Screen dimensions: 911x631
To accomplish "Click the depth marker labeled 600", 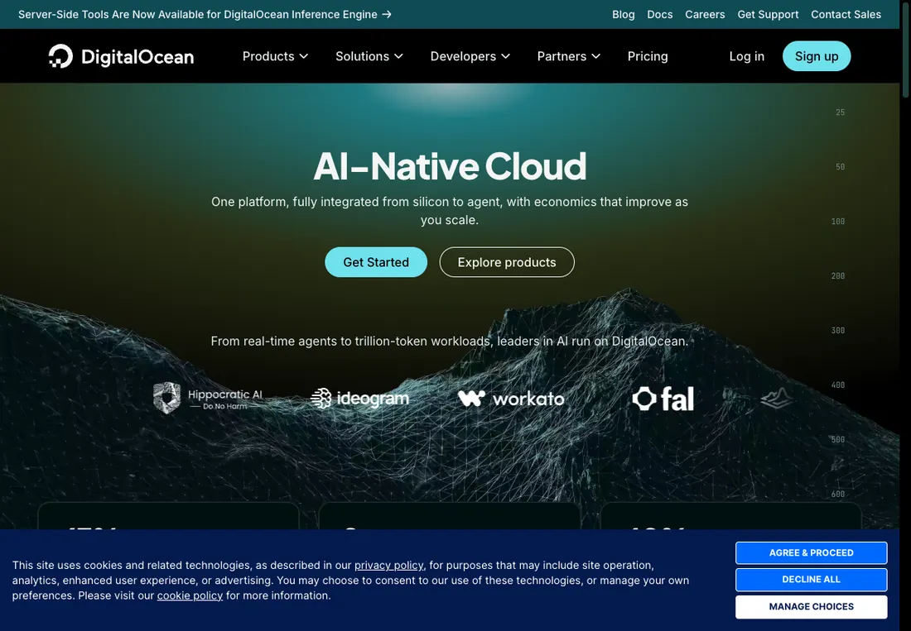I will (838, 494).
